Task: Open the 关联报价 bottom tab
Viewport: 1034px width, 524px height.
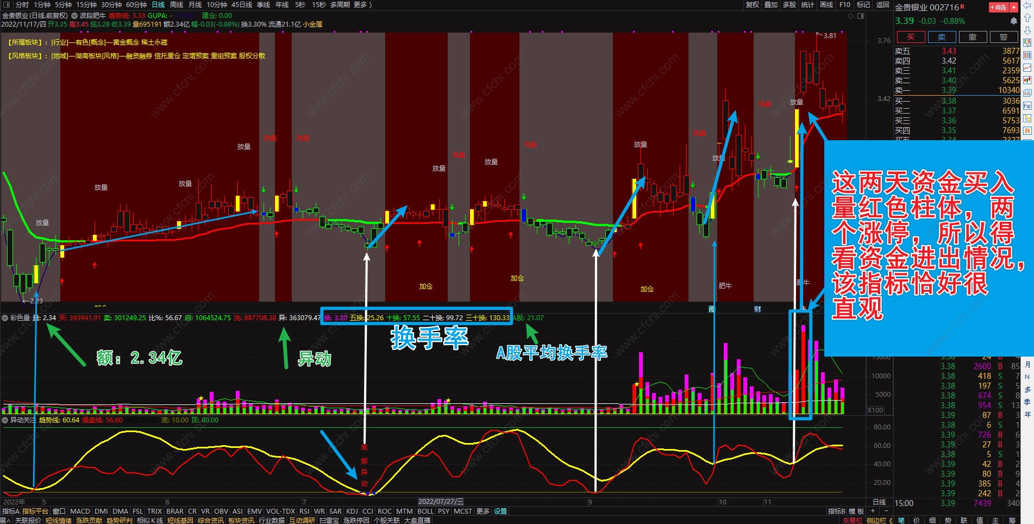Action: click(28, 520)
